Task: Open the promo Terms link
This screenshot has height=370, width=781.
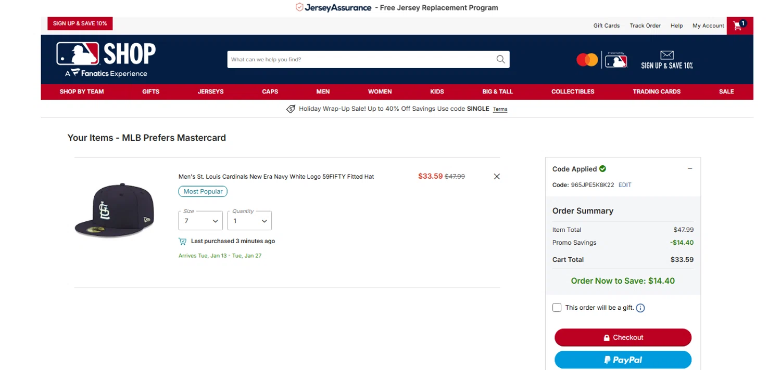Action: point(500,109)
